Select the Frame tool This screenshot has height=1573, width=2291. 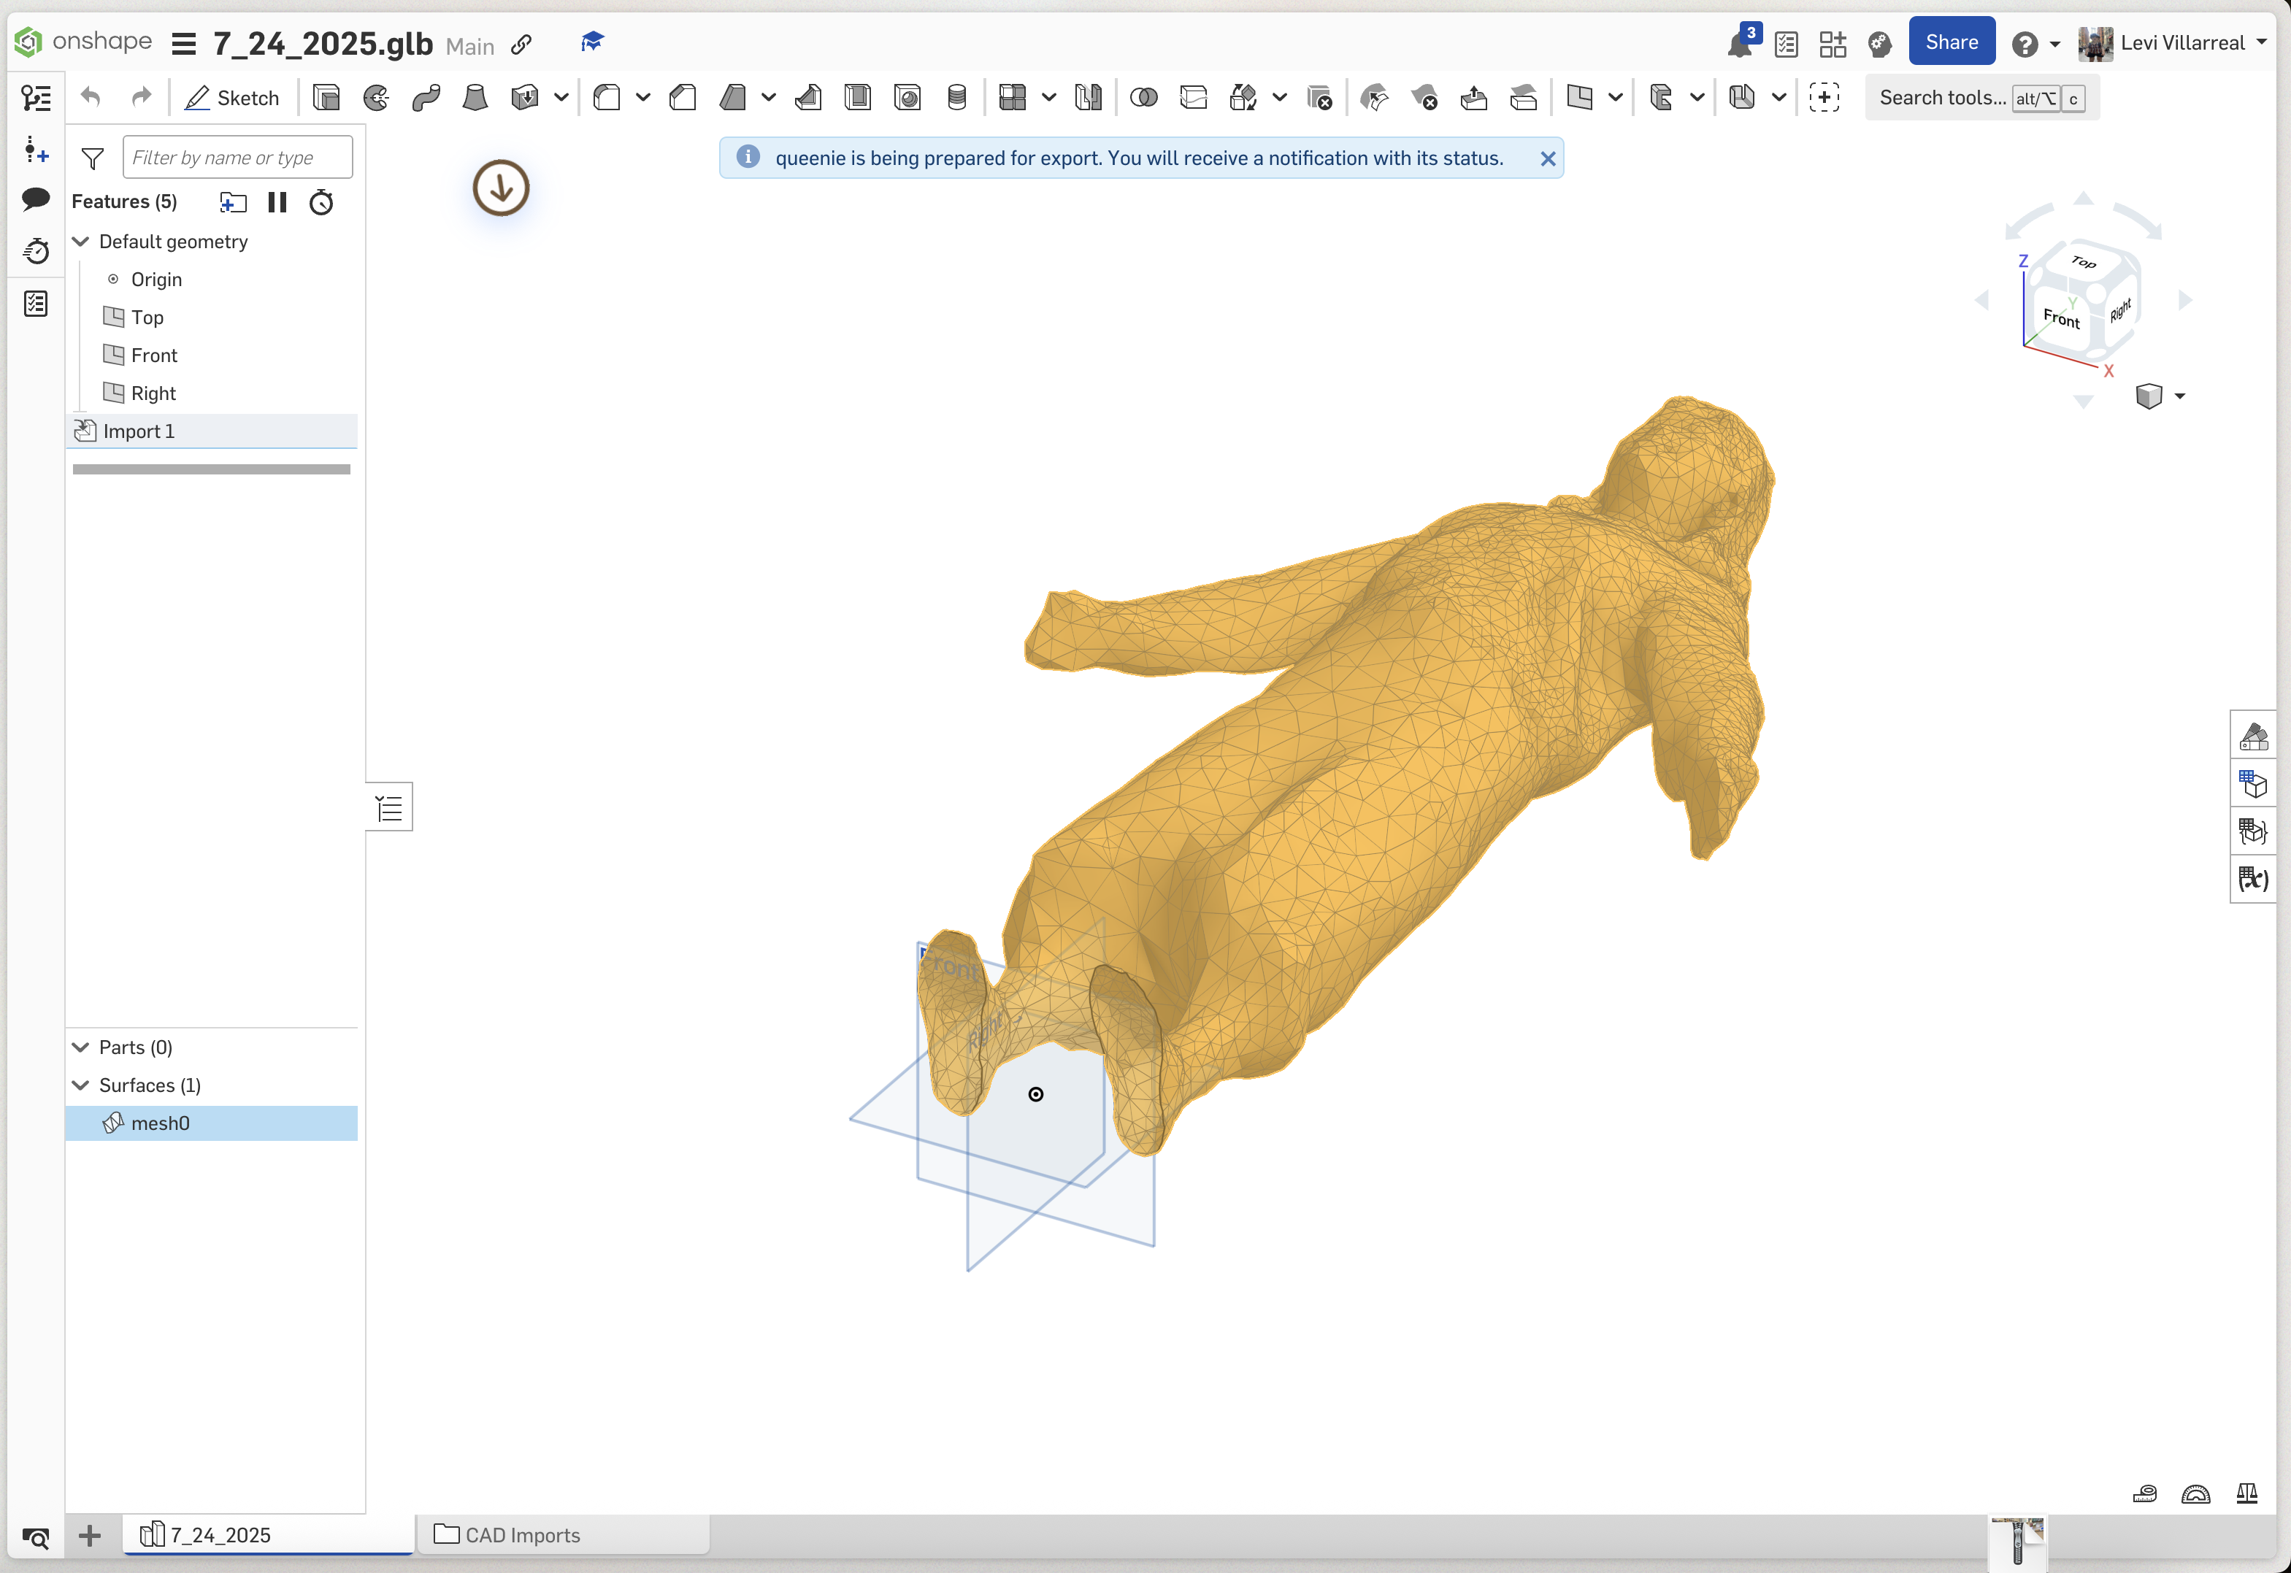pyautogui.click(x=1662, y=98)
